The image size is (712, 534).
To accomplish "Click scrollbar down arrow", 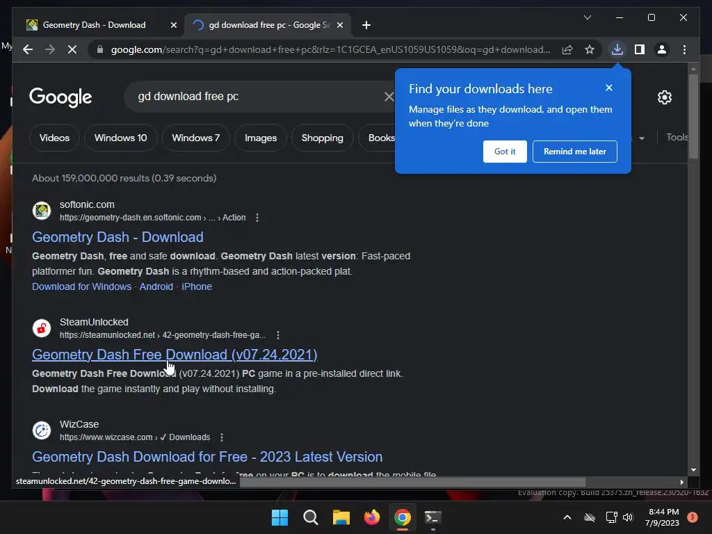I will (x=693, y=470).
